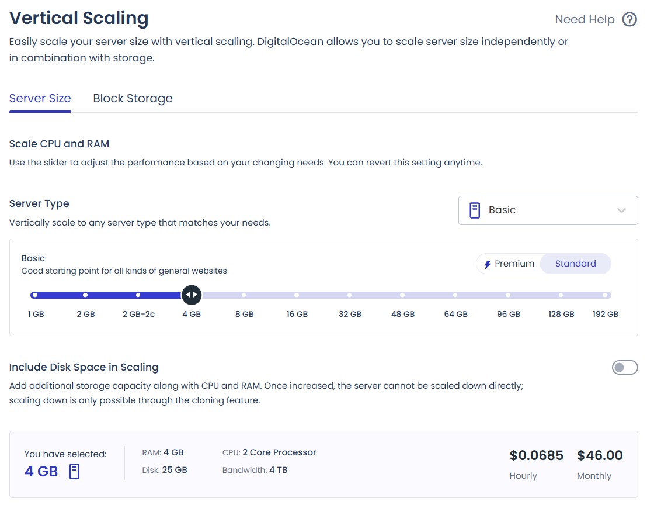Expand the Basic server type menu
Viewport: 647px width, 508px height.
548,210
